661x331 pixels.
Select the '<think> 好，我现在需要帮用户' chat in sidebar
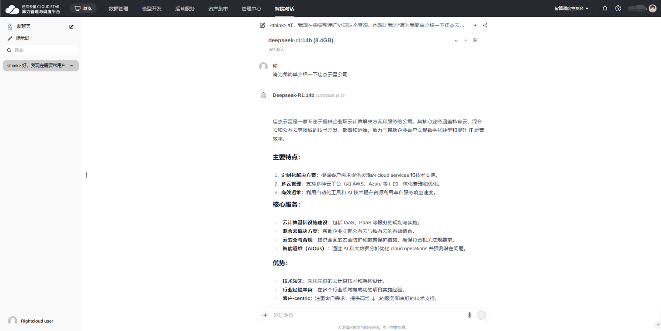tap(37, 66)
